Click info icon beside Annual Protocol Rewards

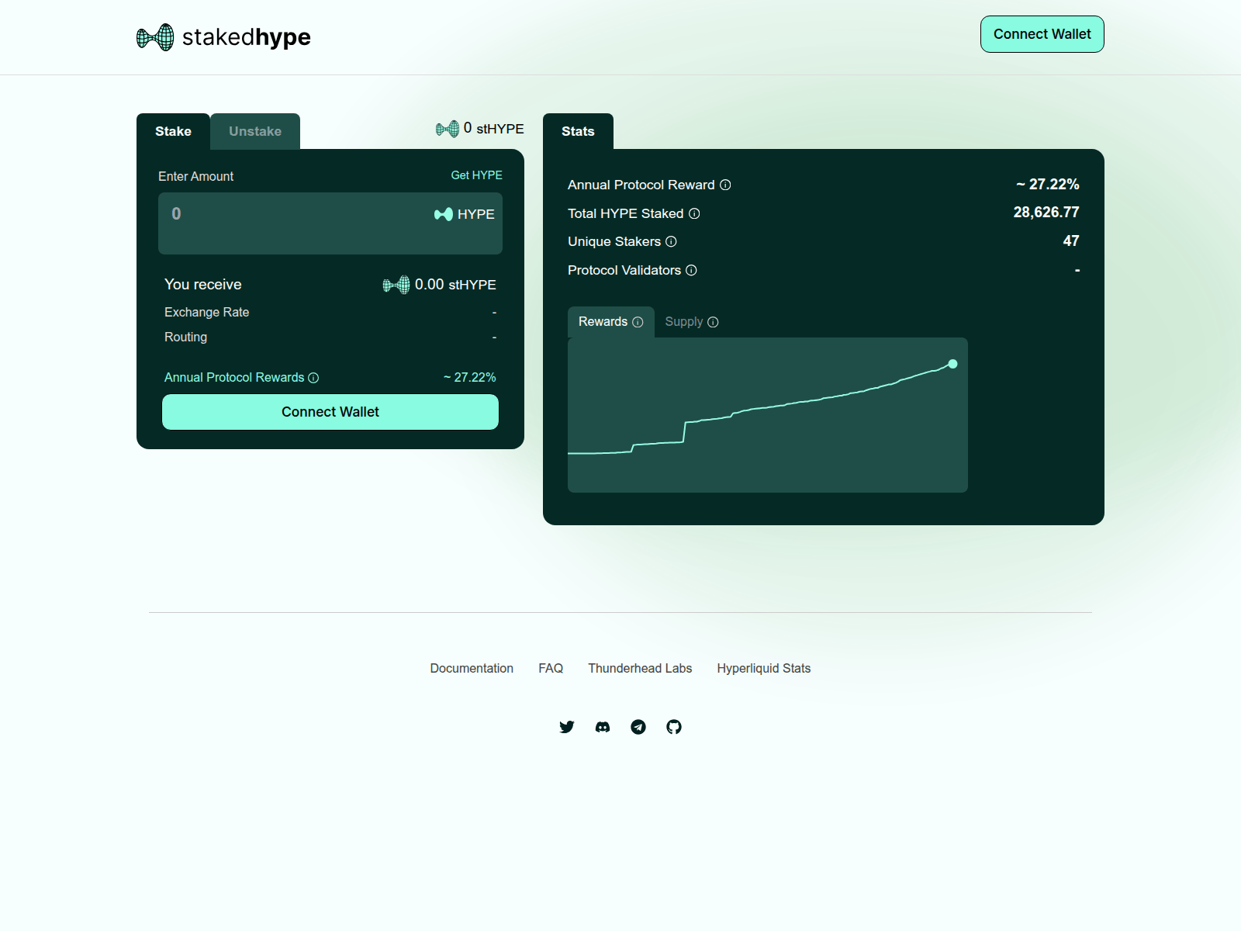click(313, 378)
